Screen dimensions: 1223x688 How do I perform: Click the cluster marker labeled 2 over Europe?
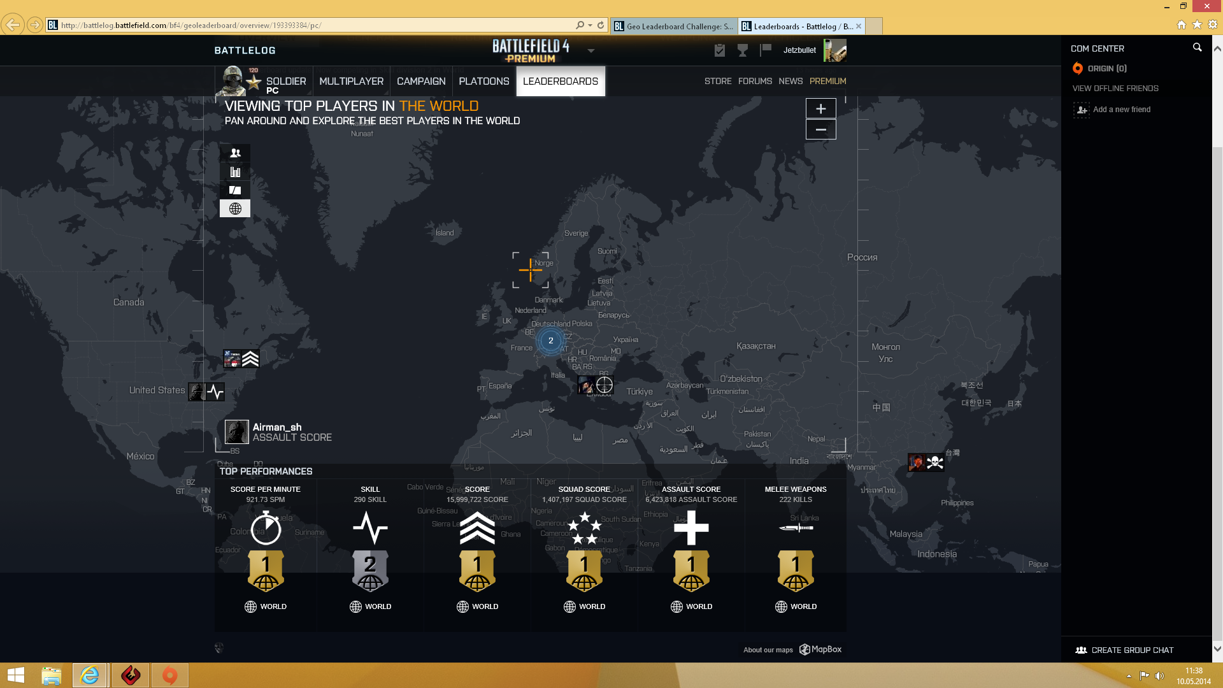coord(550,341)
